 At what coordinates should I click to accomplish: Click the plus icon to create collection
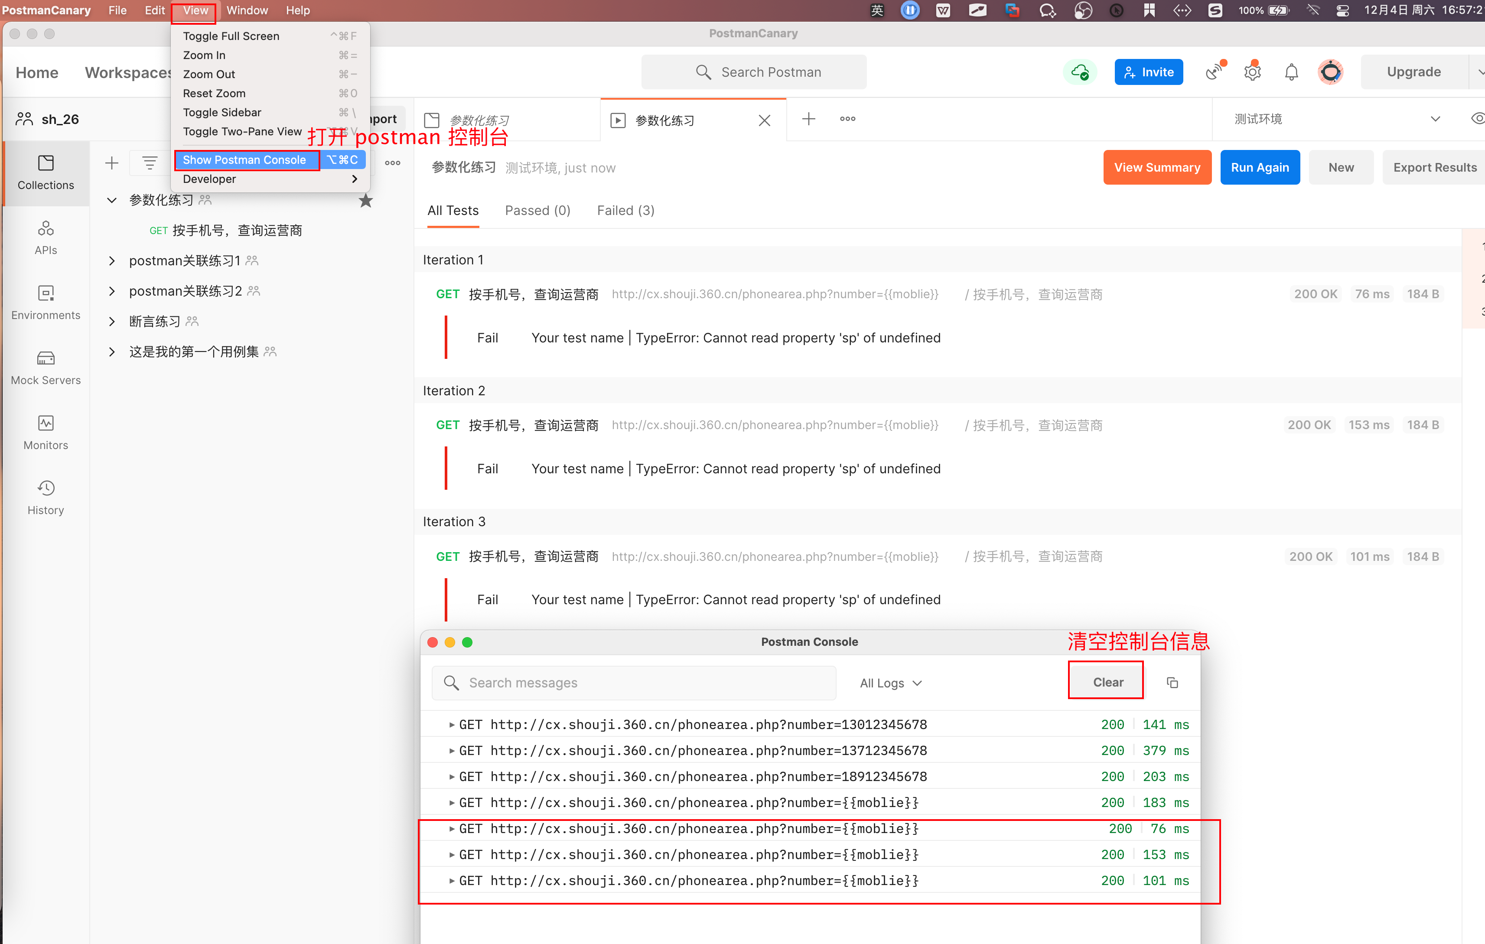(x=112, y=163)
